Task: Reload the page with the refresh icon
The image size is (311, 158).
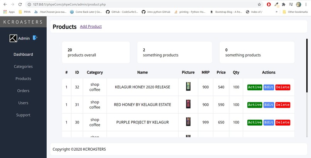Action: click(x=20, y=4)
